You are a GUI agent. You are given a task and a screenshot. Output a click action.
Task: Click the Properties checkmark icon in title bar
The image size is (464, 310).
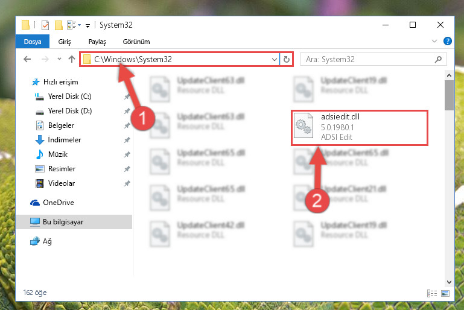click(x=45, y=25)
